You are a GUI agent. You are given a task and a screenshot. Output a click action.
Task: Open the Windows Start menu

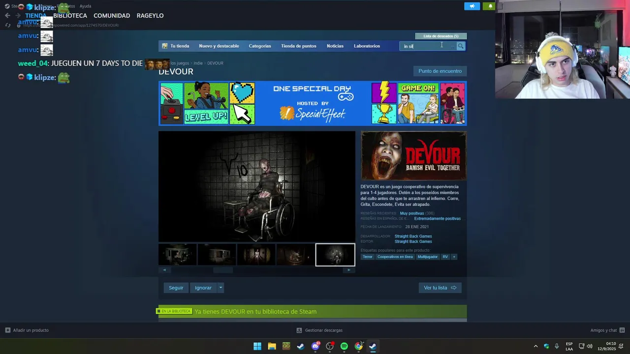[257, 346]
